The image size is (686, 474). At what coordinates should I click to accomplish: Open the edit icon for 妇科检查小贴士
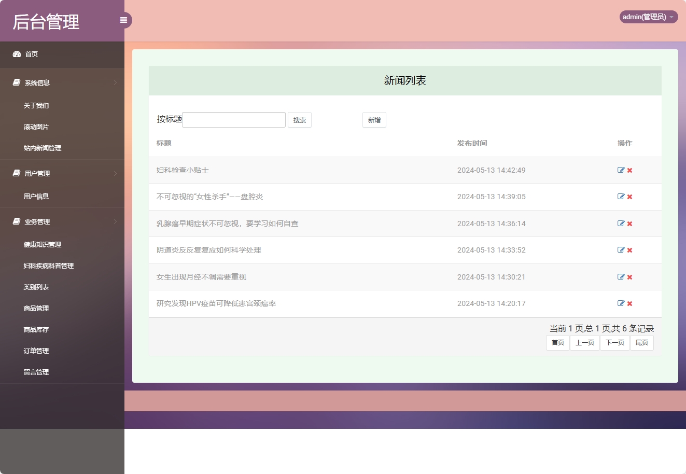coord(620,170)
